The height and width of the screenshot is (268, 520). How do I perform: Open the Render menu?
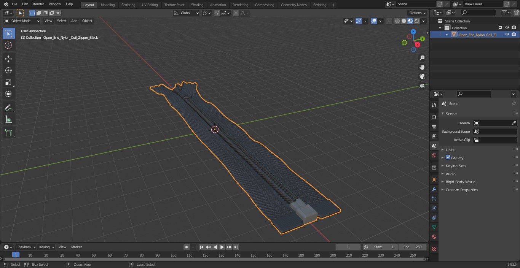click(38, 4)
